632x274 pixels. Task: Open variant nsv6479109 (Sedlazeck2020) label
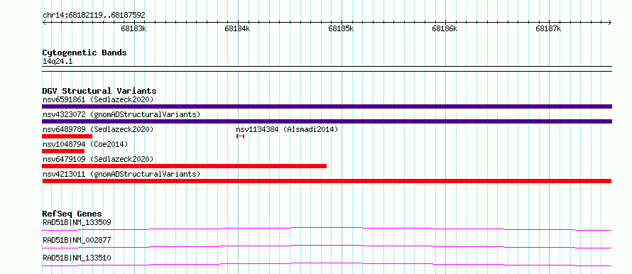point(98,159)
